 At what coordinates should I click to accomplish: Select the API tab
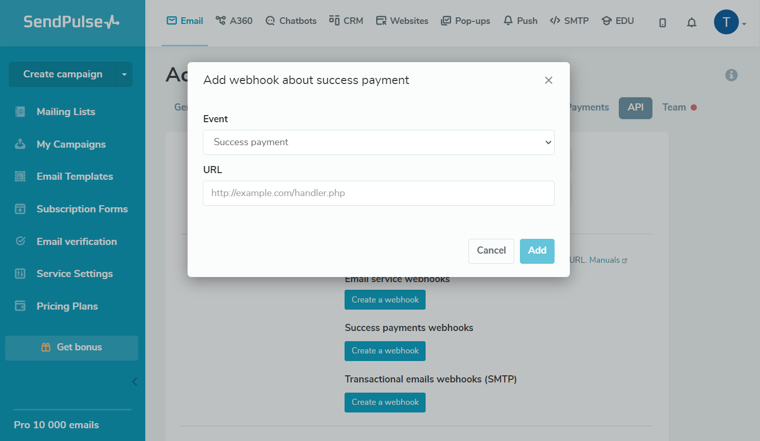tap(635, 107)
